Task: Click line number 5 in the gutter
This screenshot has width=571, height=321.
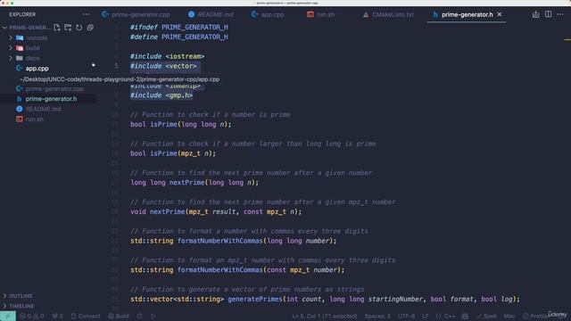Action: 116,66
